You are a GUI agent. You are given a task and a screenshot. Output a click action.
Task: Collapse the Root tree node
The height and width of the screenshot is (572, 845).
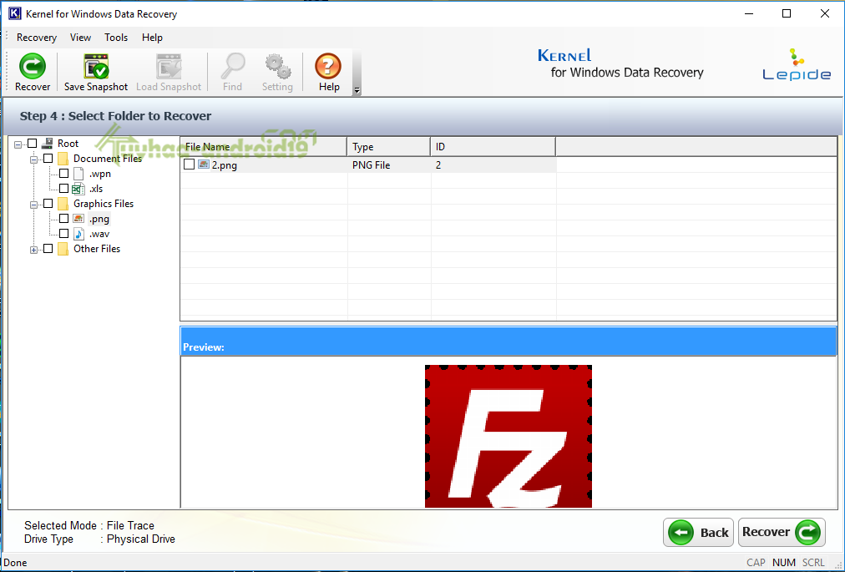pos(18,144)
